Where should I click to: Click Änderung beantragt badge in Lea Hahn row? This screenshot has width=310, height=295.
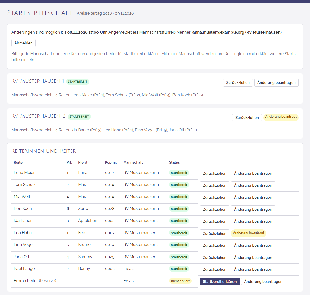248,233
